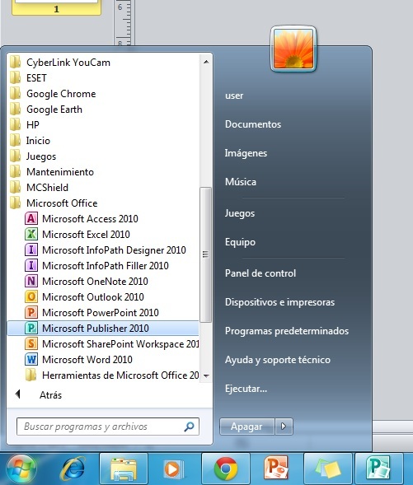The image size is (413, 485).
Task: Click the Google Chrome taskbar icon
Action: (x=226, y=469)
